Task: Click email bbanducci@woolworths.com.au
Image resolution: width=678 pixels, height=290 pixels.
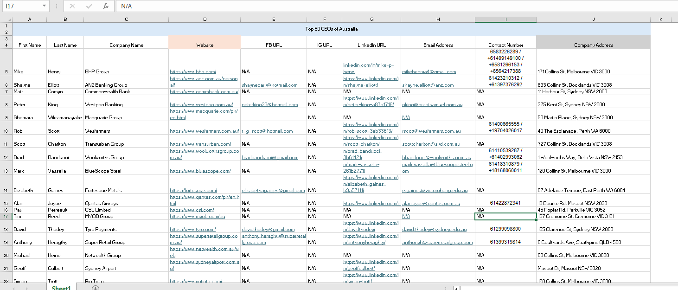Action: coord(437,158)
